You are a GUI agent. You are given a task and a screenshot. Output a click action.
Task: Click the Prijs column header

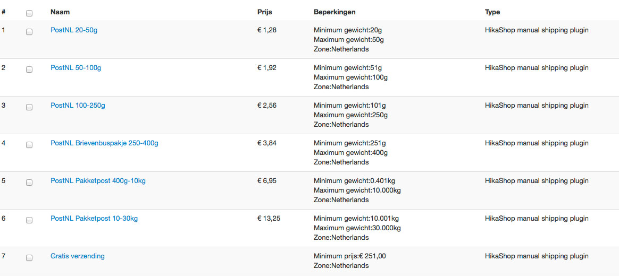tap(264, 12)
